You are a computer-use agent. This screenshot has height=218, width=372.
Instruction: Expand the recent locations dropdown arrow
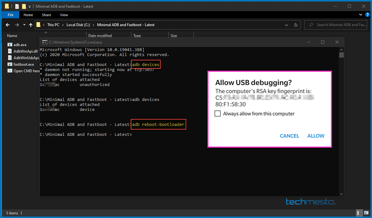(24, 25)
